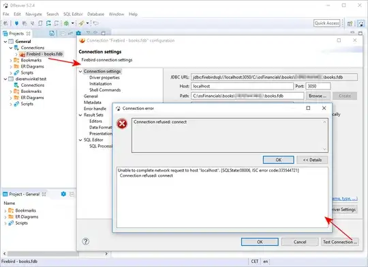The width and height of the screenshot is (368, 267).
Task: Click the green bug debug icon
Action: (66, 23)
